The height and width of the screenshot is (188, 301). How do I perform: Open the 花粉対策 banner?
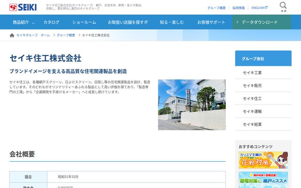(x=263, y=160)
